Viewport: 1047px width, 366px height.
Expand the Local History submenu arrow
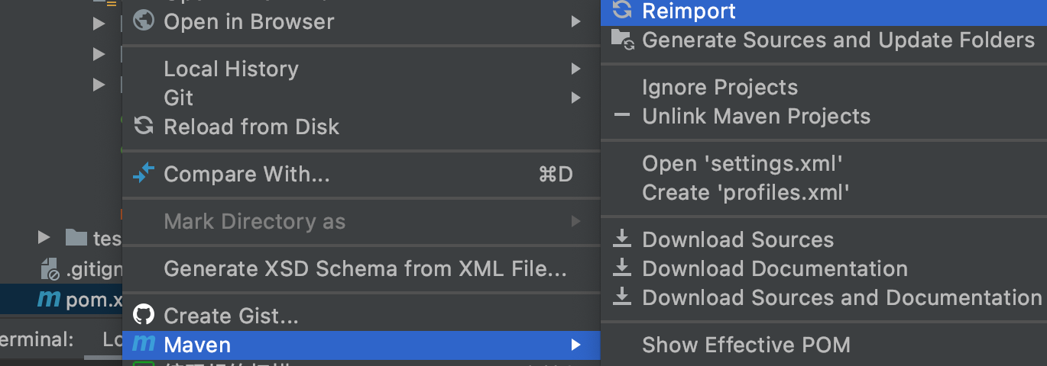(x=575, y=69)
